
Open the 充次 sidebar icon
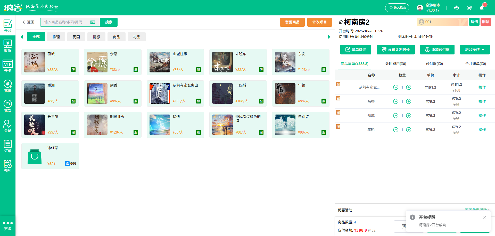coord(8,106)
